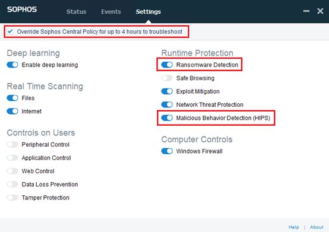
Task: Click the About link
Action: click(317, 227)
